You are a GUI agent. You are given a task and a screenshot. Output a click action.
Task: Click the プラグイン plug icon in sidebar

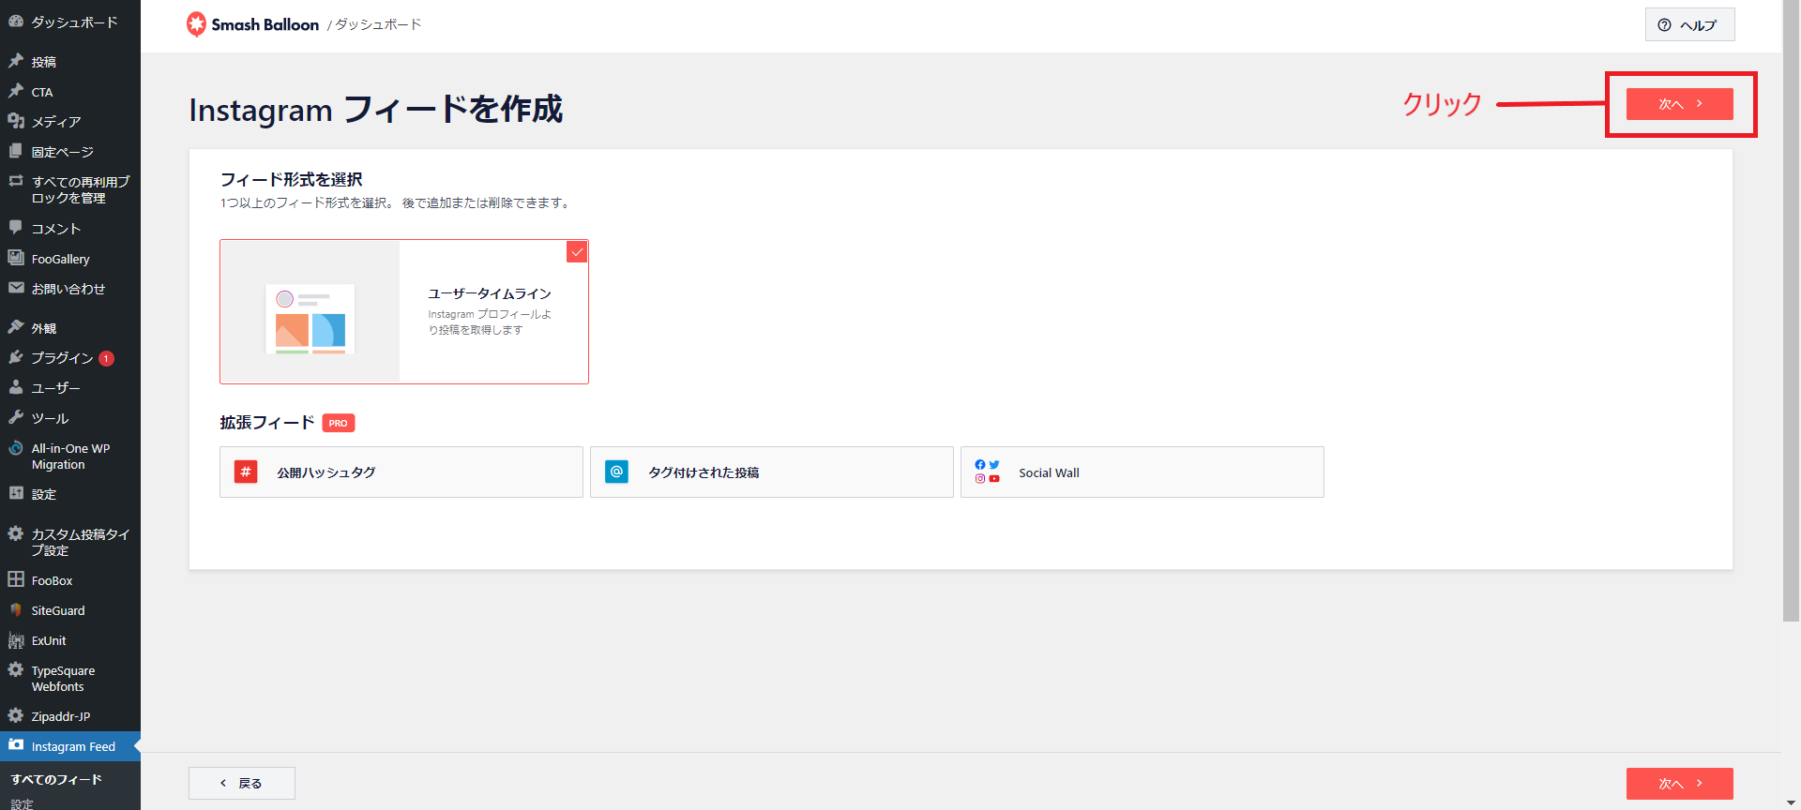[16, 357]
